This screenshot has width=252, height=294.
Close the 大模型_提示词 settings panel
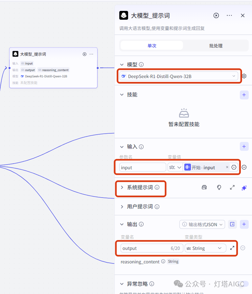[243, 15]
